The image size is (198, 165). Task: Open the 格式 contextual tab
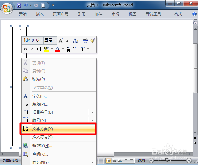point(178,14)
